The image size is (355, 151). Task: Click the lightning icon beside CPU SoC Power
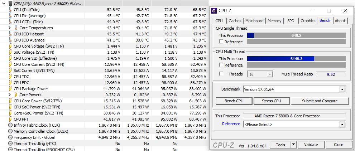point(10,107)
